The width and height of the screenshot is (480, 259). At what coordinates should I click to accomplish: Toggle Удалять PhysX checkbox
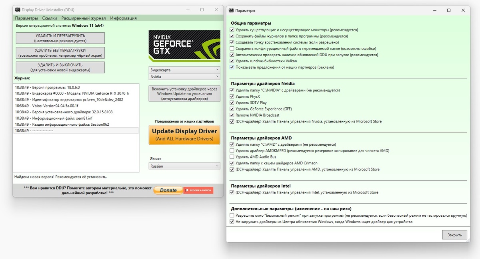pos(232,96)
